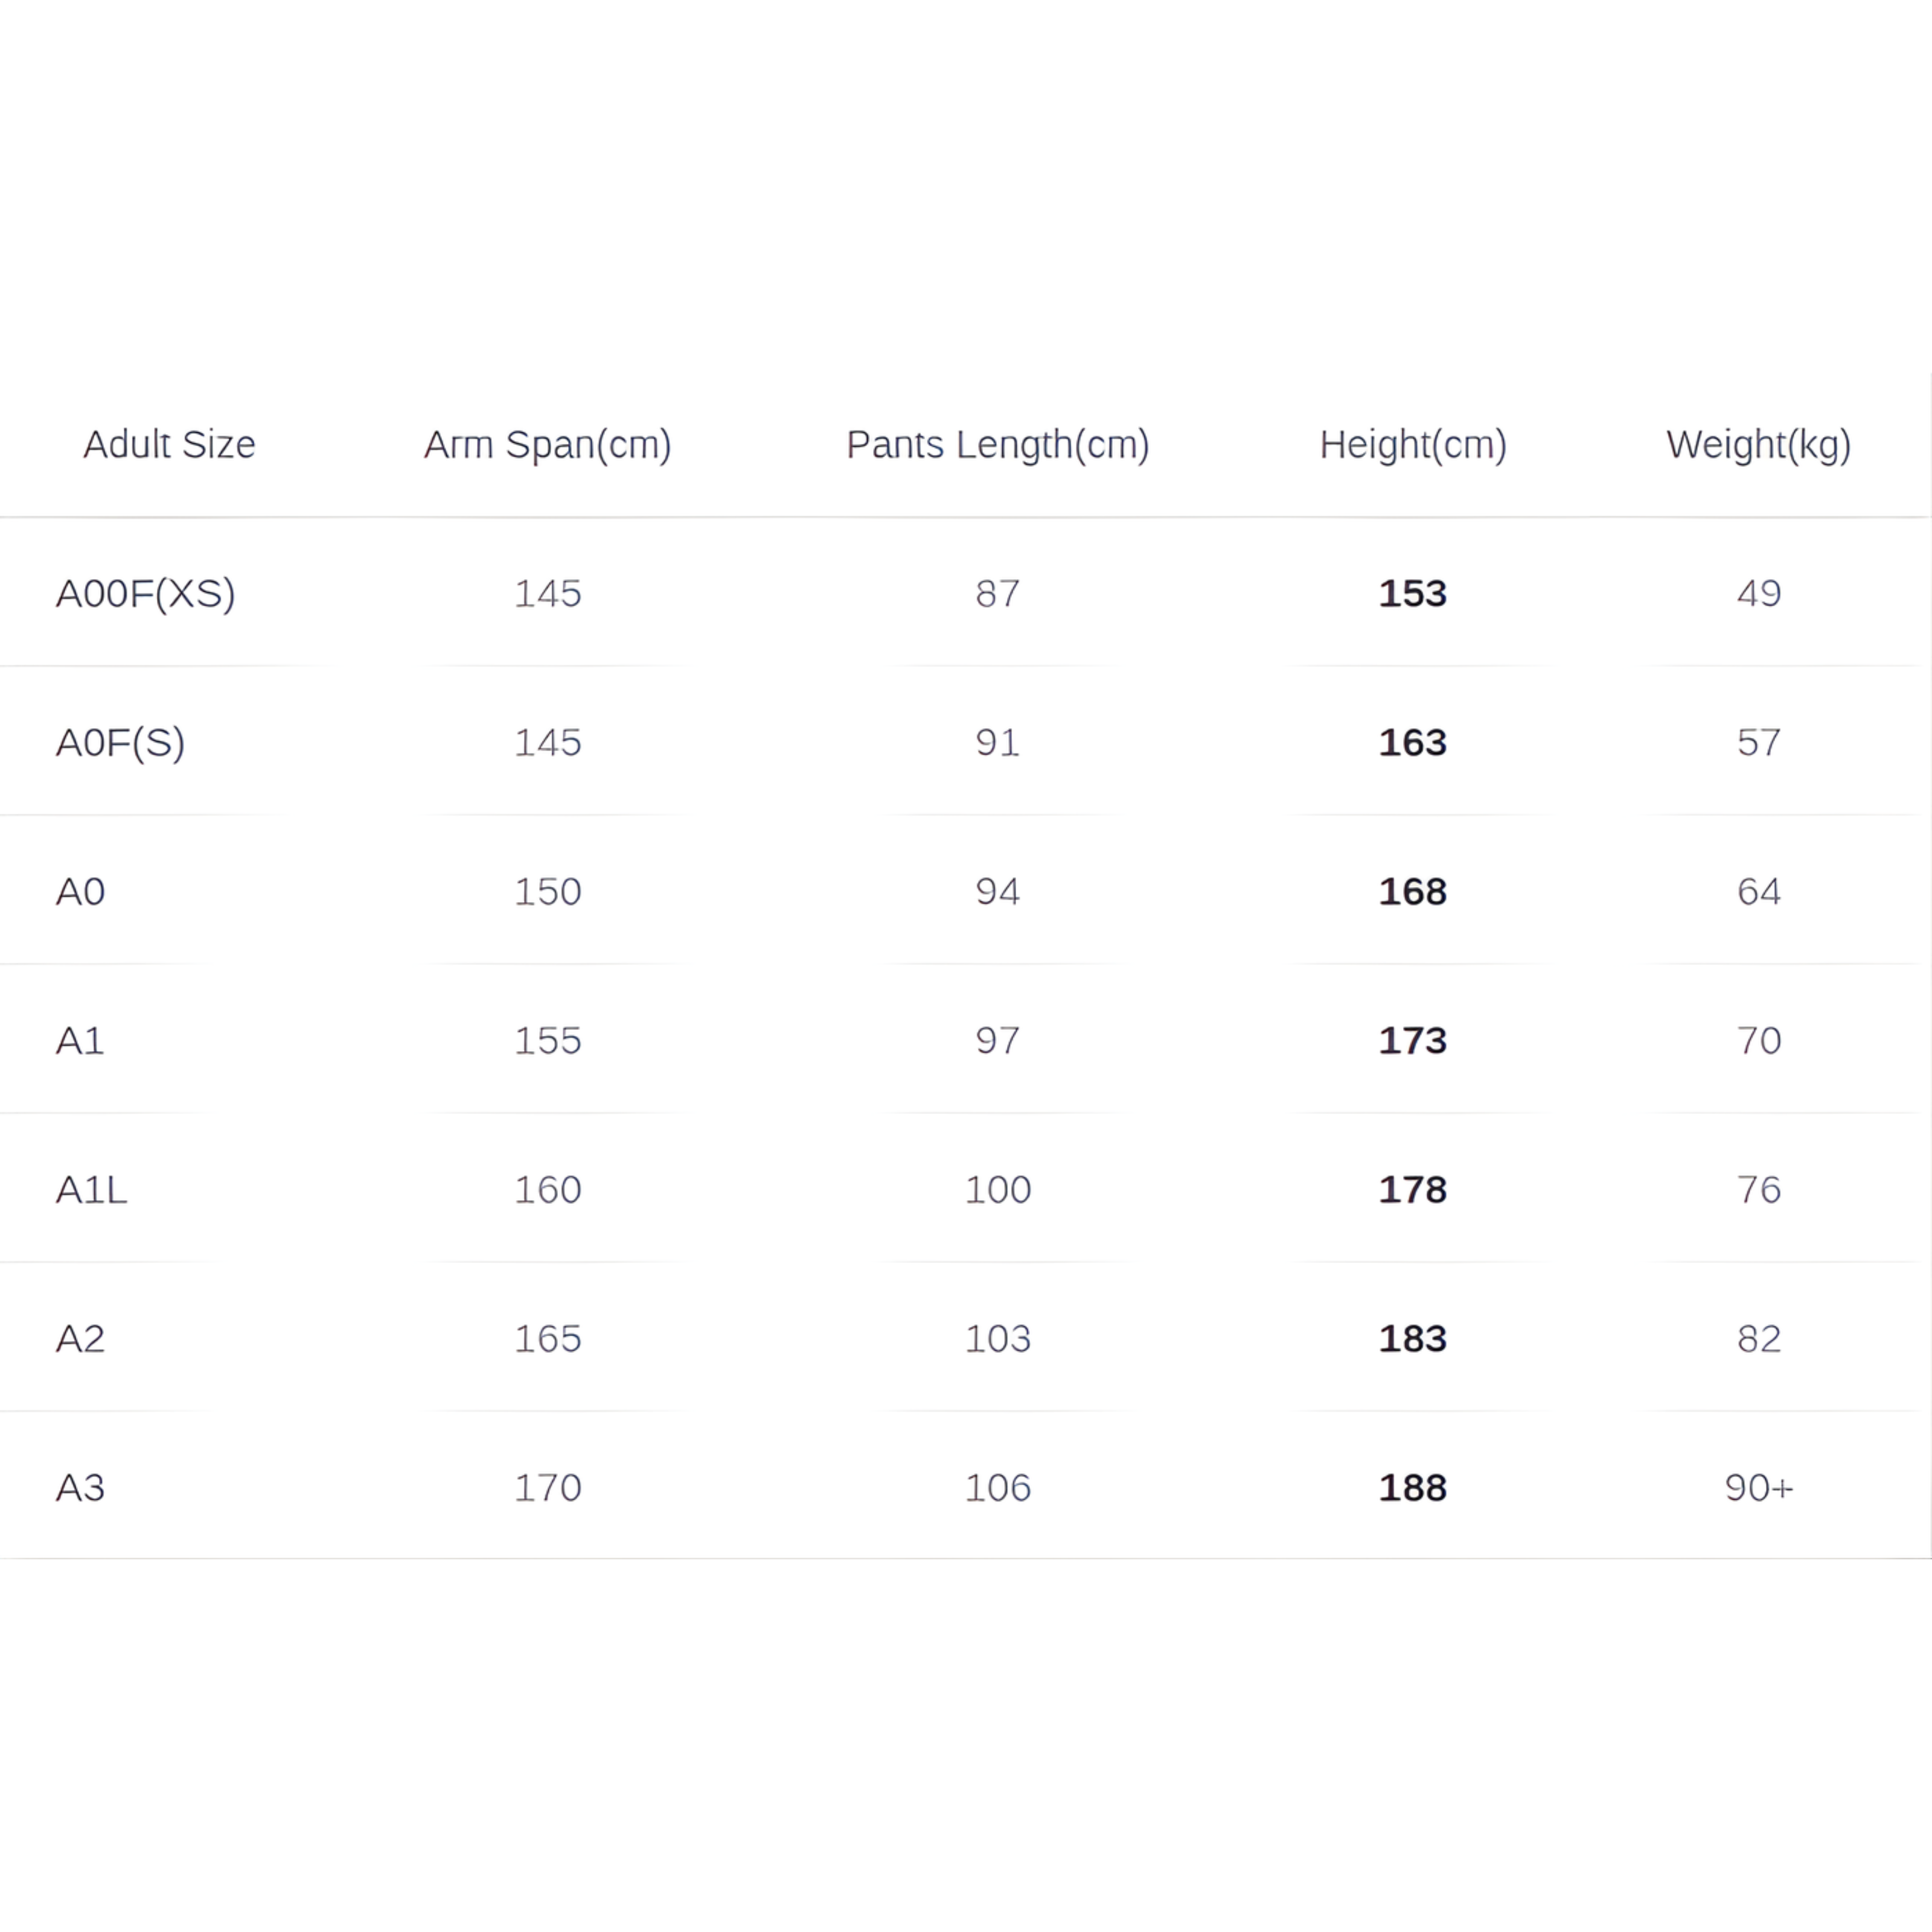
Task: Click the A0F(S) size label
Action: (120, 742)
